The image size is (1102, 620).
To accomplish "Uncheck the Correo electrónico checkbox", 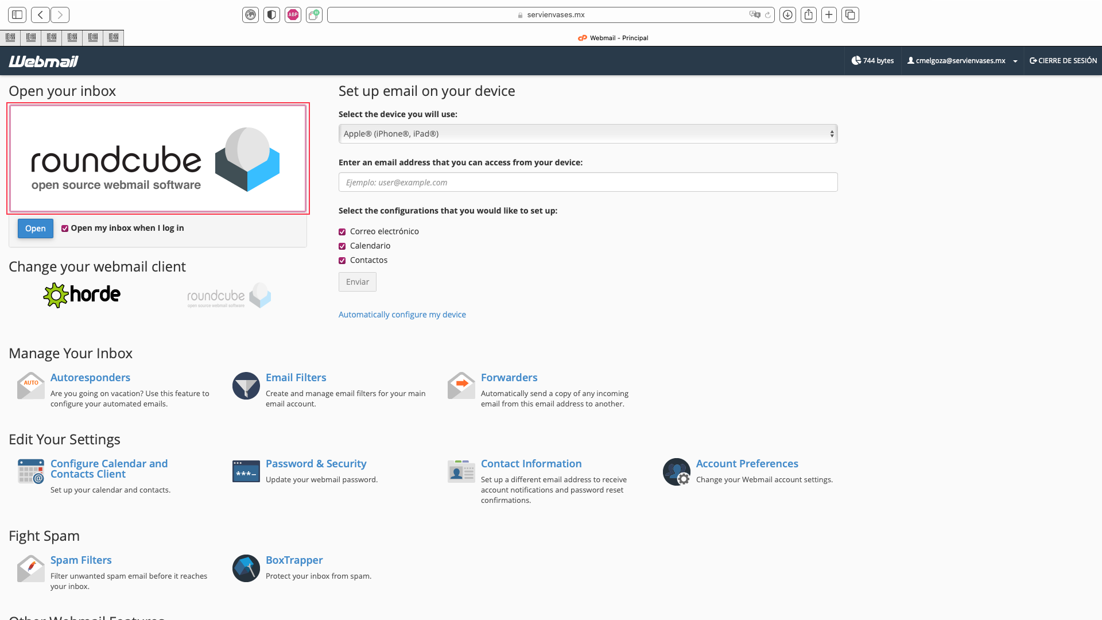I will pyautogui.click(x=342, y=232).
